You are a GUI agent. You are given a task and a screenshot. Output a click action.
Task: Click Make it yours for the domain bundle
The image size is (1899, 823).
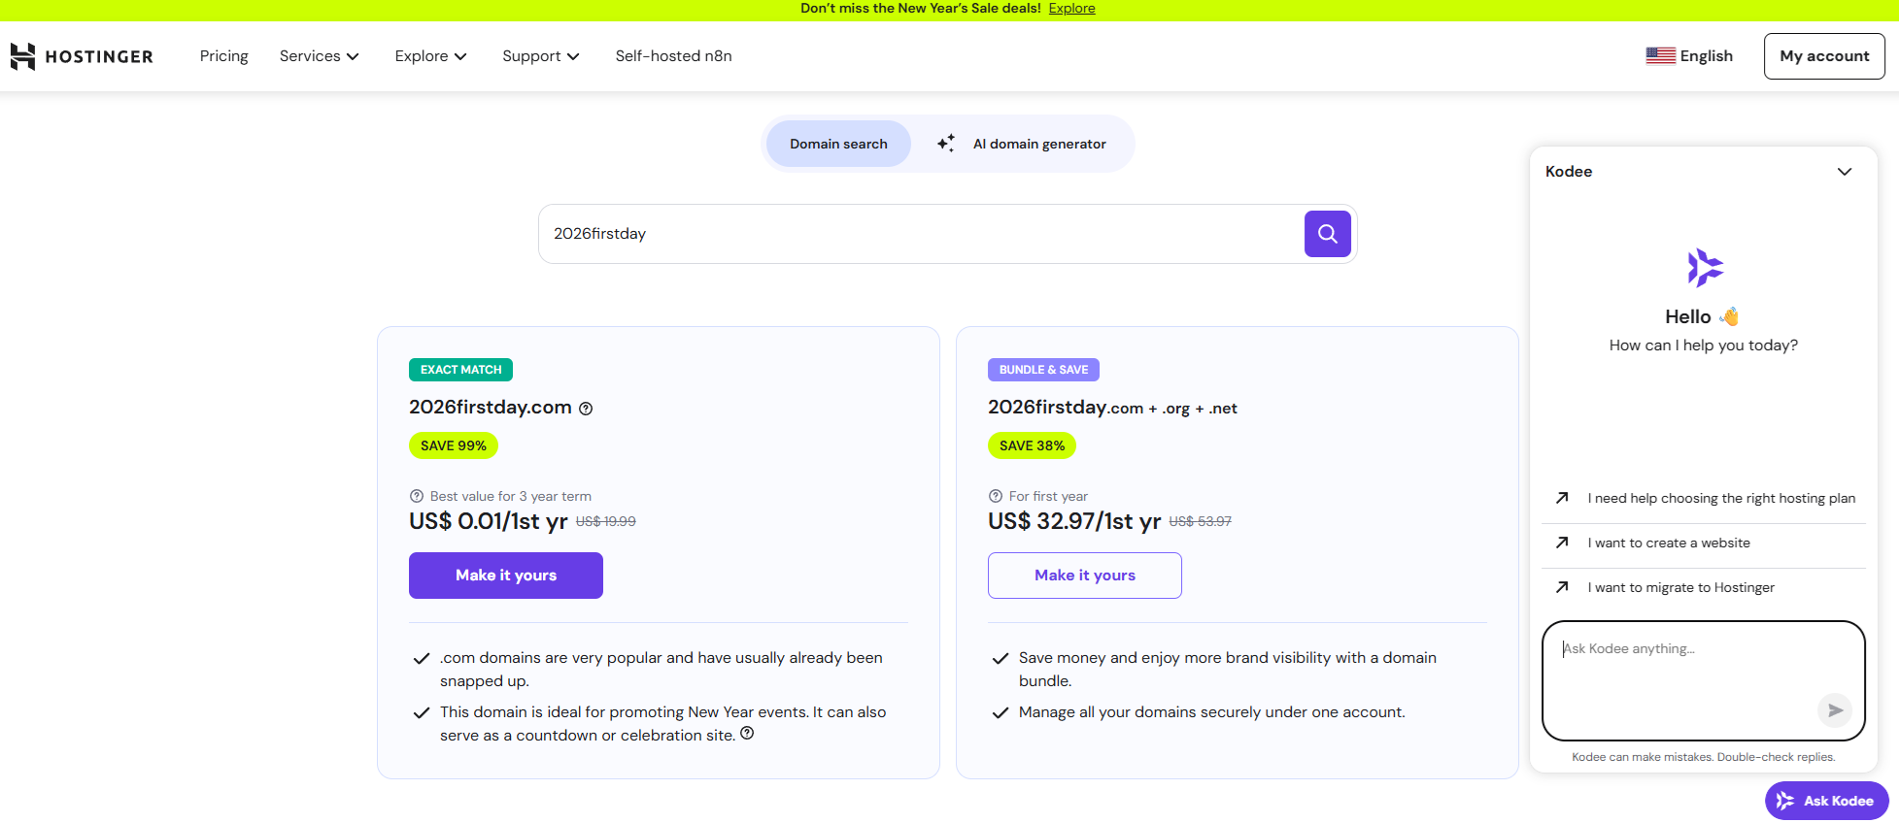pyautogui.click(x=1085, y=576)
